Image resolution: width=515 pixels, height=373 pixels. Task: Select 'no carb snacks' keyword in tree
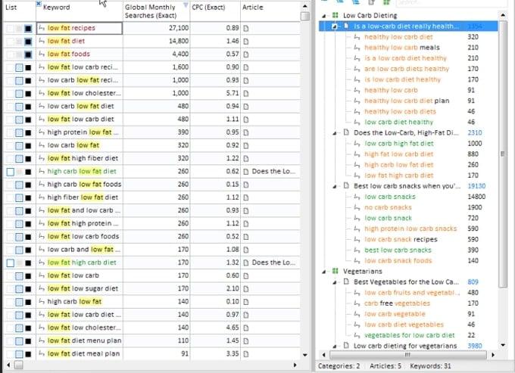click(x=388, y=207)
